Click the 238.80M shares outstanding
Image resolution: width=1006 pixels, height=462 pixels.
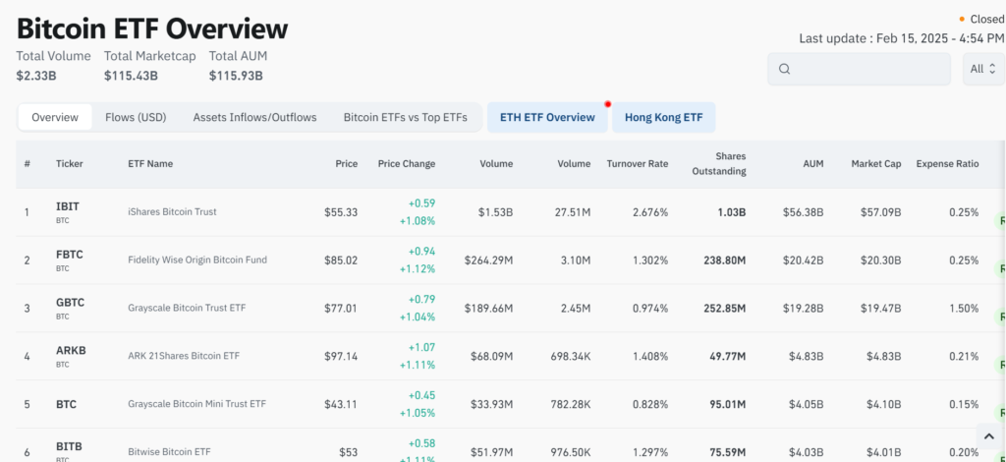click(723, 260)
